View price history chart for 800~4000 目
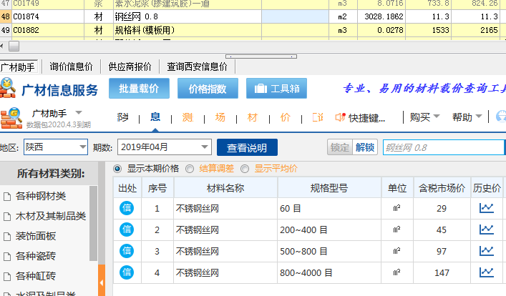506x296 pixels. click(486, 272)
